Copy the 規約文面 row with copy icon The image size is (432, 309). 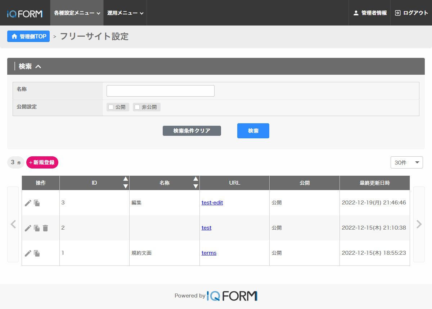(37, 253)
